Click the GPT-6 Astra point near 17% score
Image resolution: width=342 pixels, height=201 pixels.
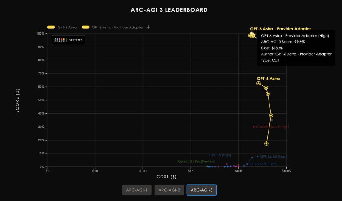click(x=266, y=144)
